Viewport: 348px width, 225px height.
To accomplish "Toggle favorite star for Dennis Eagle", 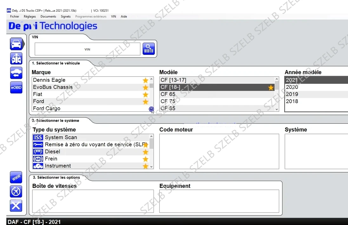I will click(145, 80).
